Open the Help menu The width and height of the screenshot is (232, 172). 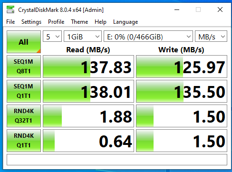pyautogui.click(x=100, y=22)
